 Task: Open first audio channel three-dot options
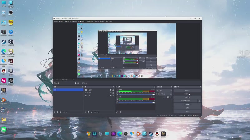click(117, 91)
